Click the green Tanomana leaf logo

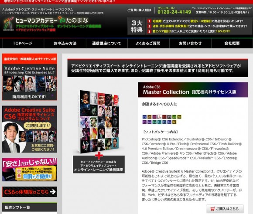[x=62, y=20]
